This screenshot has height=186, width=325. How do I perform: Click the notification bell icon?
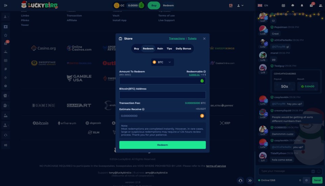pyautogui.click(x=302, y=5)
